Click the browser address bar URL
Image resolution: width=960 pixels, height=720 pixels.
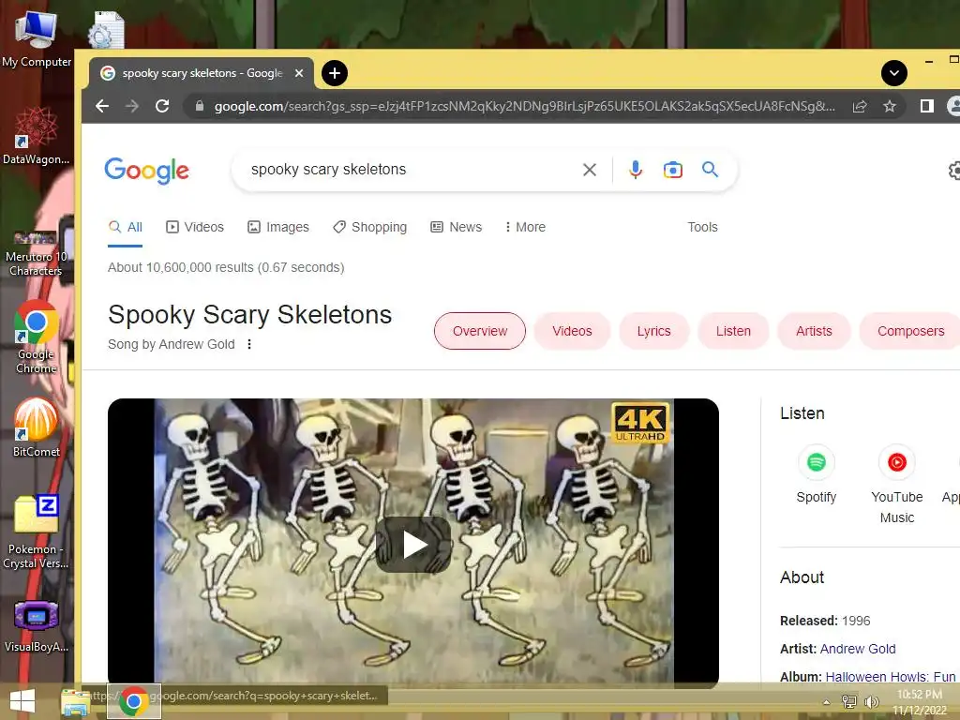coord(524,107)
